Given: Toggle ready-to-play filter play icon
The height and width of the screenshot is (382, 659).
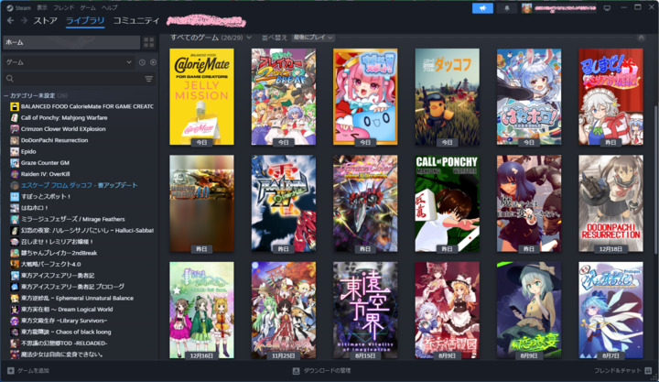Looking at the screenshot, I should pos(153,62).
